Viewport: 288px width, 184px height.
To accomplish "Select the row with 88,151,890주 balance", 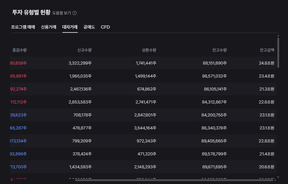I will [143, 63].
